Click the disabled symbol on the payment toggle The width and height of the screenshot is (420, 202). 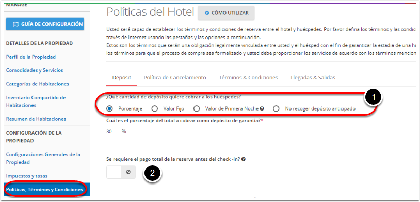pos(128,172)
